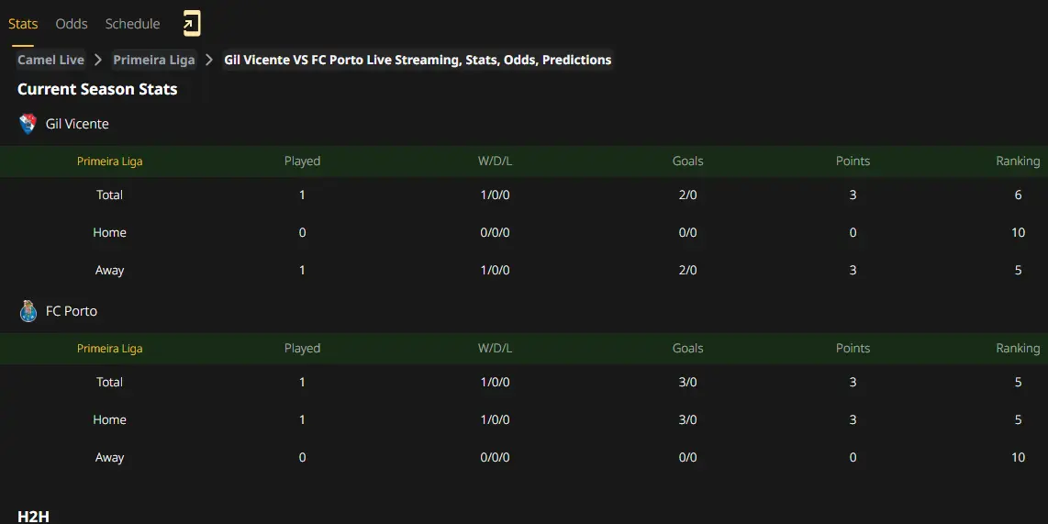Click Ranking column header in Gil Vicente table
Screen dimensions: 1048x524
(x=1018, y=162)
